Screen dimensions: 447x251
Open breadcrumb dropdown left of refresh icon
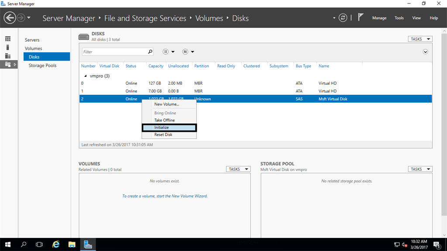(334, 18)
